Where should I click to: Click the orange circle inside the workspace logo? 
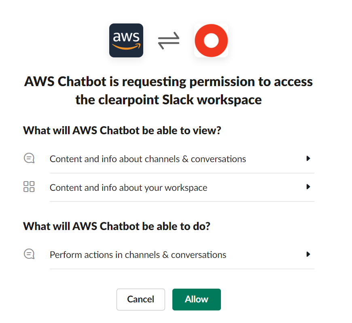[211, 40]
